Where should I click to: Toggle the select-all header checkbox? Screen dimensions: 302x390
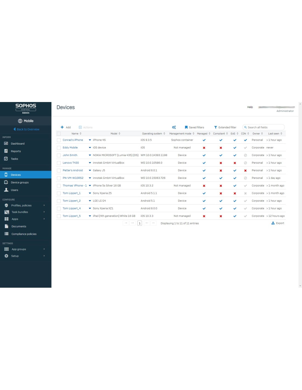coord(59,134)
